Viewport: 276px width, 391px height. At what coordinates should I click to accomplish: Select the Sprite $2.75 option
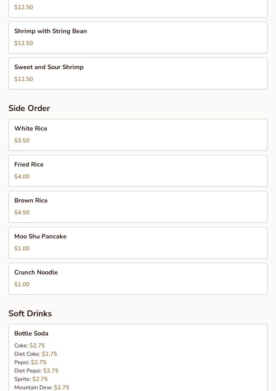pyautogui.click(x=31, y=379)
